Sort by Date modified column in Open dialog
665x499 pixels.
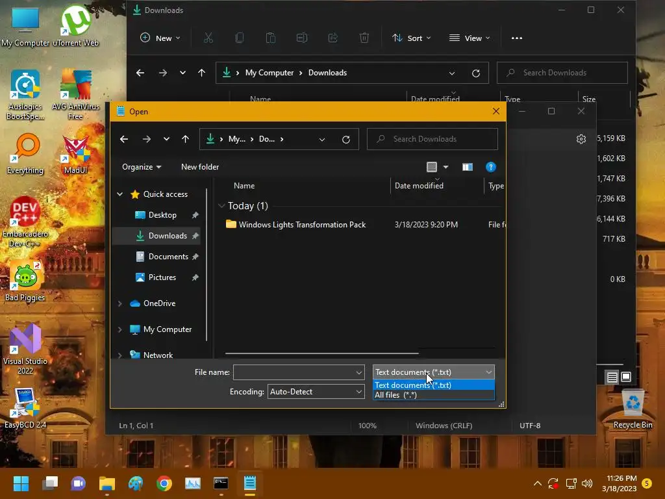[419, 185]
